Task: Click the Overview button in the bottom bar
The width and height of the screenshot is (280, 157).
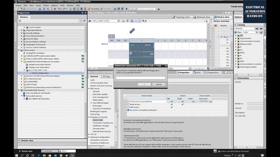Action: click(49, 151)
